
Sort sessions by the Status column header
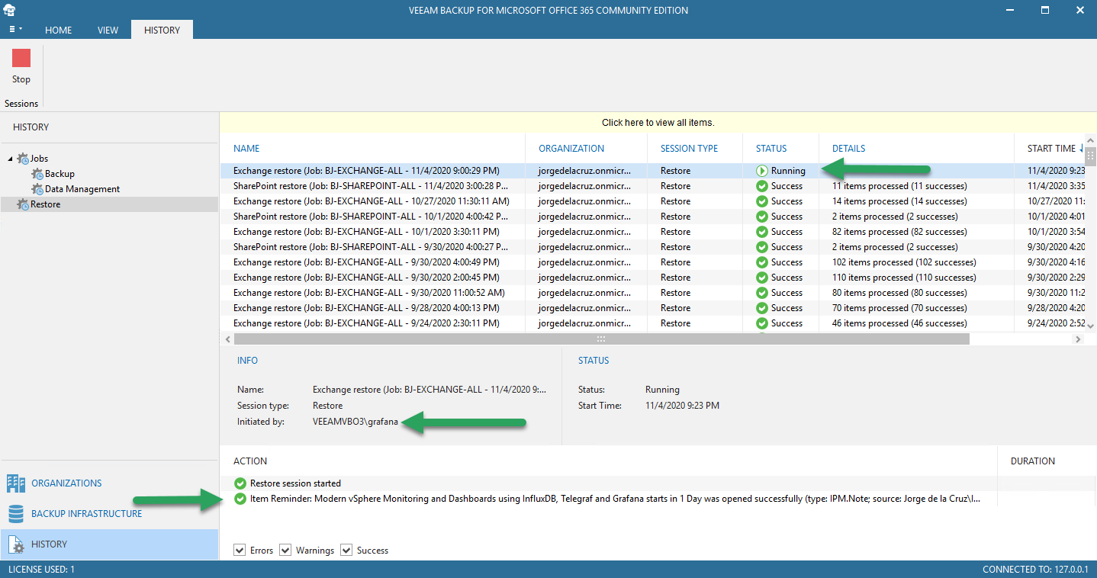pyautogui.click(x=771, y=149)
